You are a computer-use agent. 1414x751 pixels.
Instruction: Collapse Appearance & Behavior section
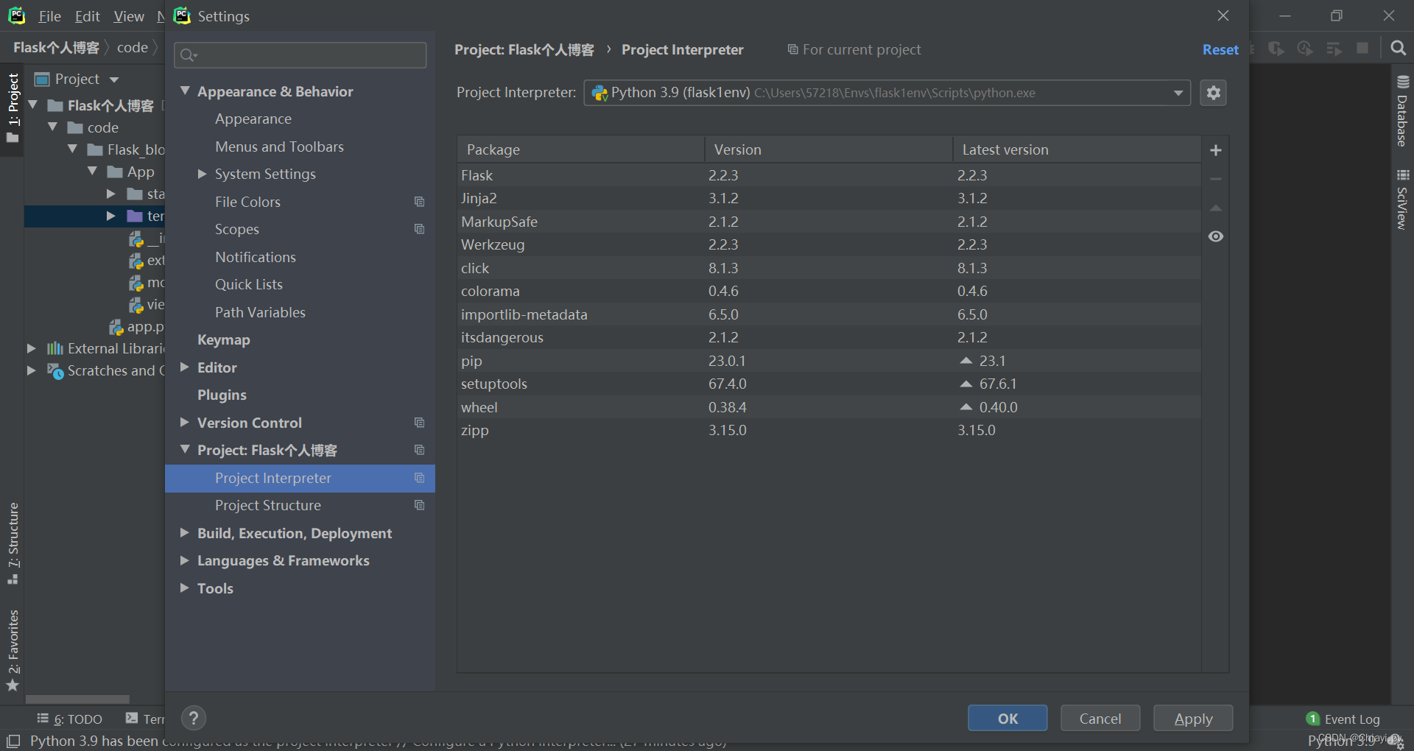pos(185,91)
